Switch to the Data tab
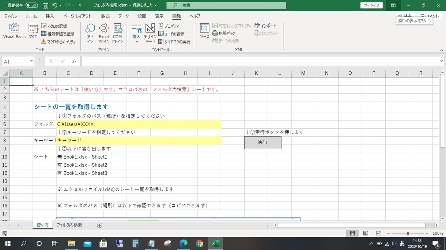 click(x=124, y=16)
